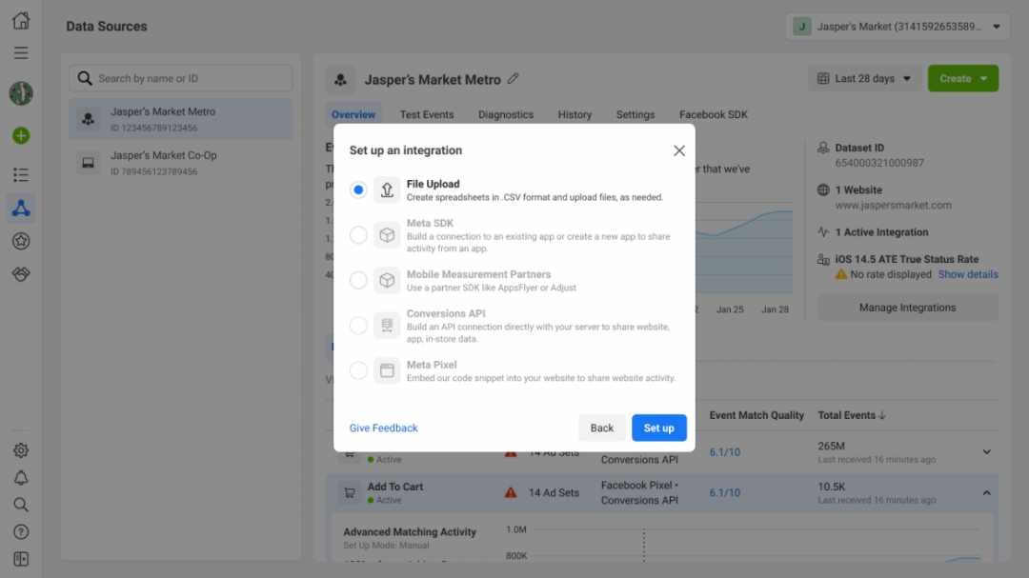Open the Jasper's Market account dropdown
The height and width of the screenshot is (578, 1029).
pos(898,27)
